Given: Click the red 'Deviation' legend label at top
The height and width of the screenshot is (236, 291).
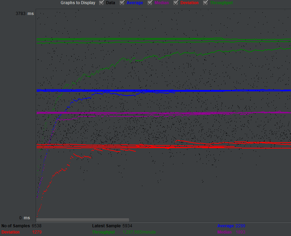Looking at the screenshot, I should click(189, 3).
